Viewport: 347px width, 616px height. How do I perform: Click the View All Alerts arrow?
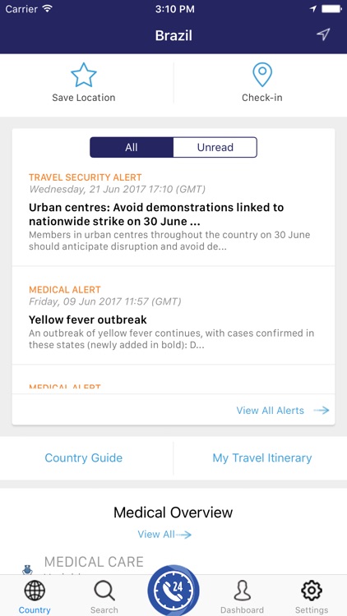[x=322, y=411]
